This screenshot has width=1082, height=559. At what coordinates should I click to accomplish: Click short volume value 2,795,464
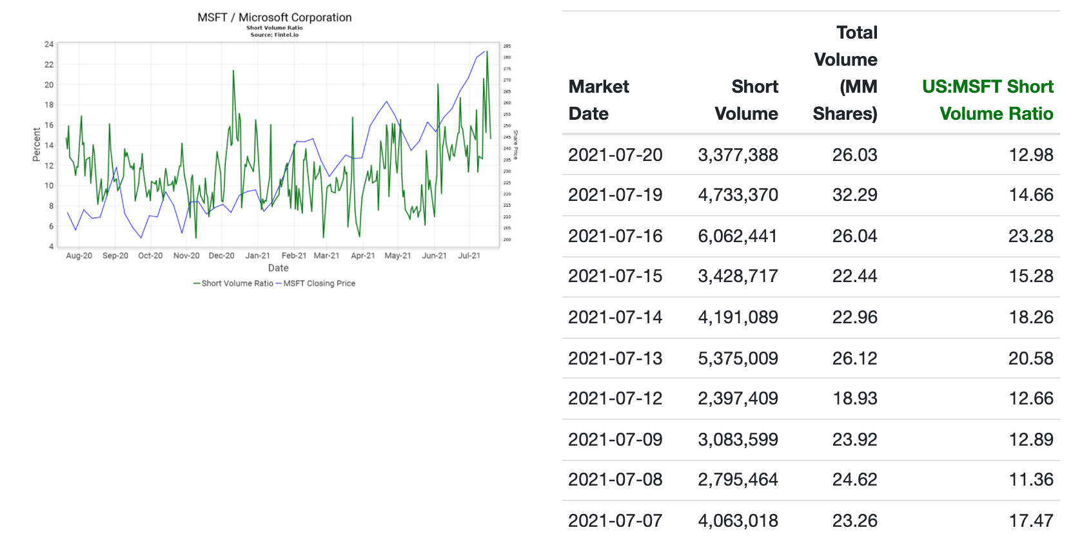738,479
